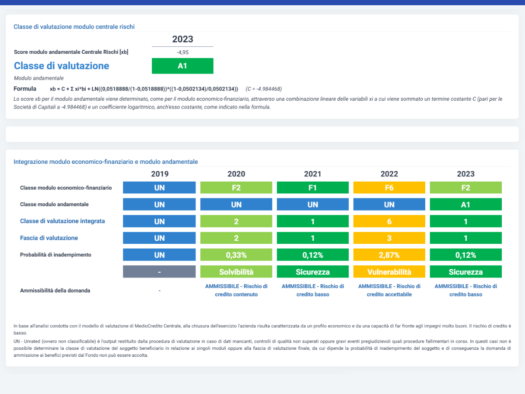Image resolution: width=525 pixels, height=394 pixels.
Task: Click the 2,87% default probability cell
Action: pos(389,255)
